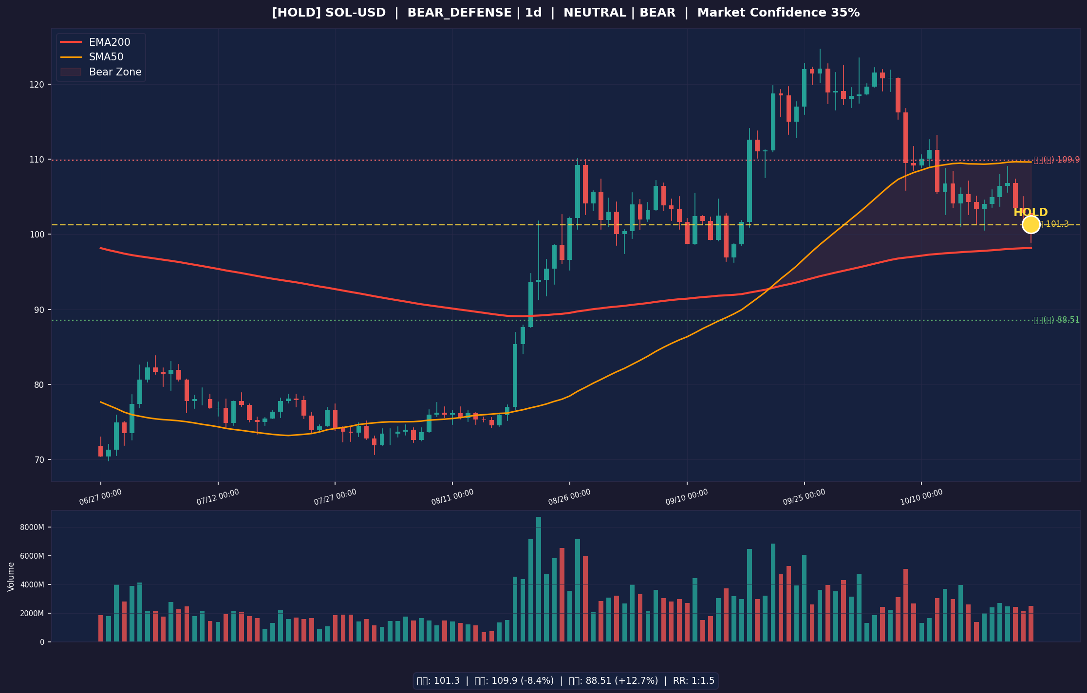Screen dimensions: 1087x693
Task: Click the 09/10 00:00 date axis label
Action: tap(687, 497)
